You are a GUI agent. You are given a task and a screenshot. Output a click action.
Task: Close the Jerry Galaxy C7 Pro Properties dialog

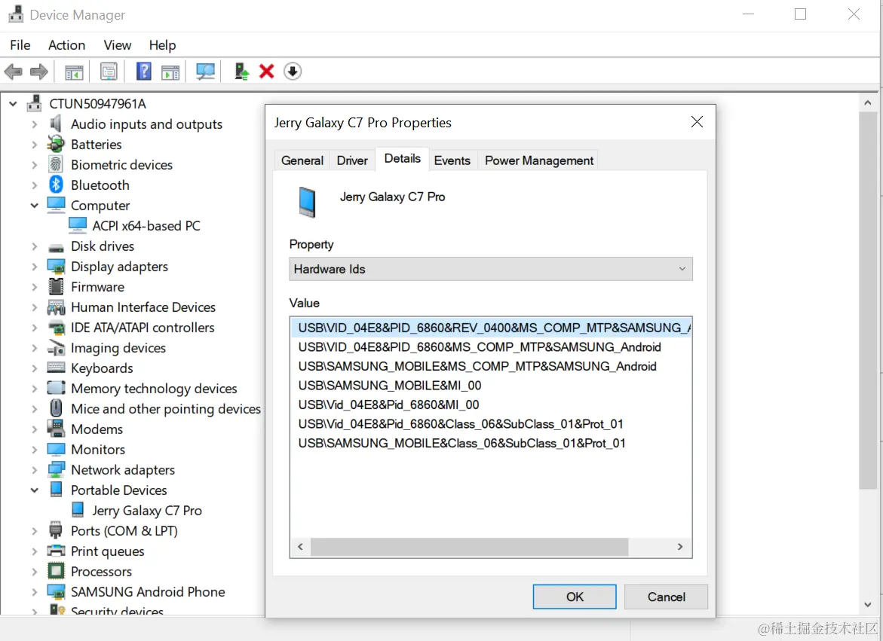coord(697,122)
